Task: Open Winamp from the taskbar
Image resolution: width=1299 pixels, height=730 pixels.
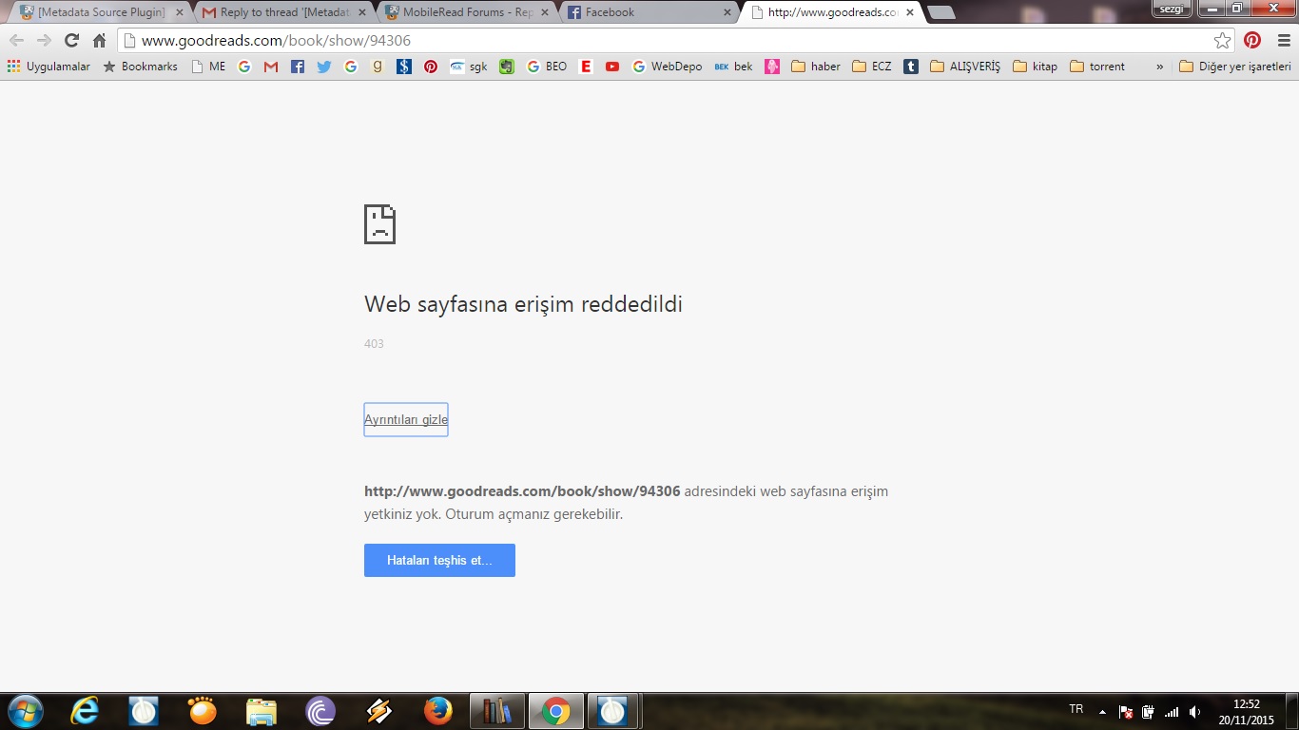Action: [x=379, y=711]
